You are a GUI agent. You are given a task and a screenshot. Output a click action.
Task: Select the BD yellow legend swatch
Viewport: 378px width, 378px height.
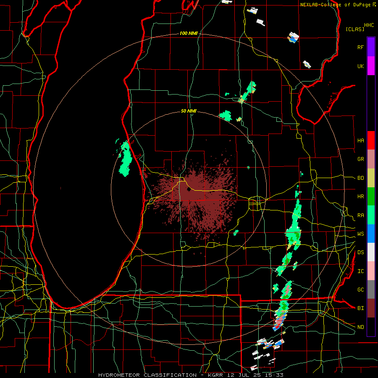coord(371,178)
